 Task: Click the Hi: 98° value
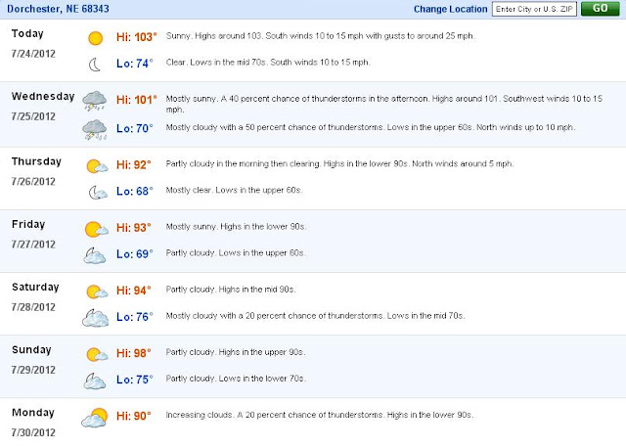point(134,353)
